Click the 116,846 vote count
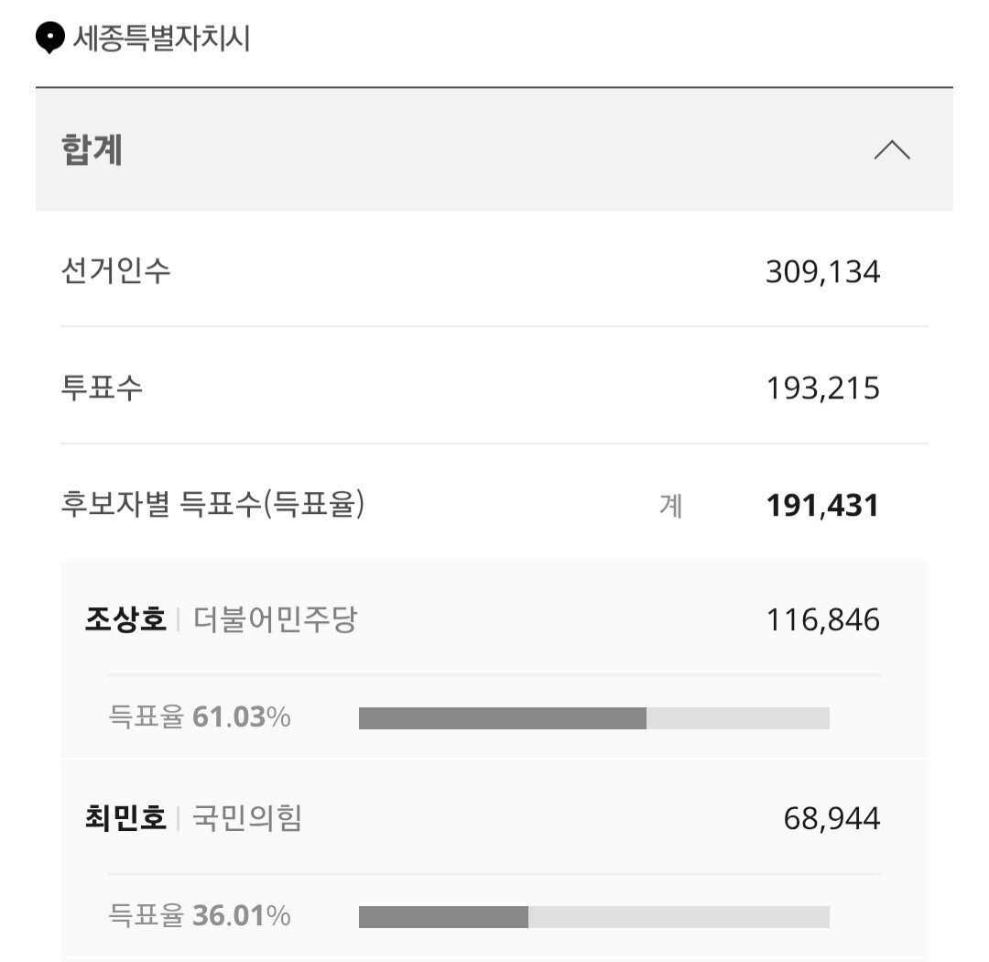 (822, 620)
